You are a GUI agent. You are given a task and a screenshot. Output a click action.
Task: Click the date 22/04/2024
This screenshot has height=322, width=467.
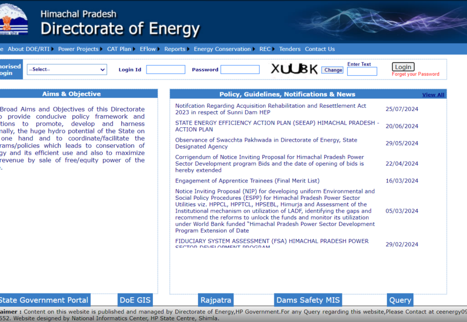pos(402,164)
